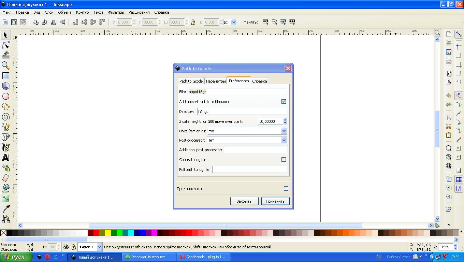The height and width of the screenshot is (262, 464).
Task: Open the color palette menu arrow
Action: coord(461,232)
